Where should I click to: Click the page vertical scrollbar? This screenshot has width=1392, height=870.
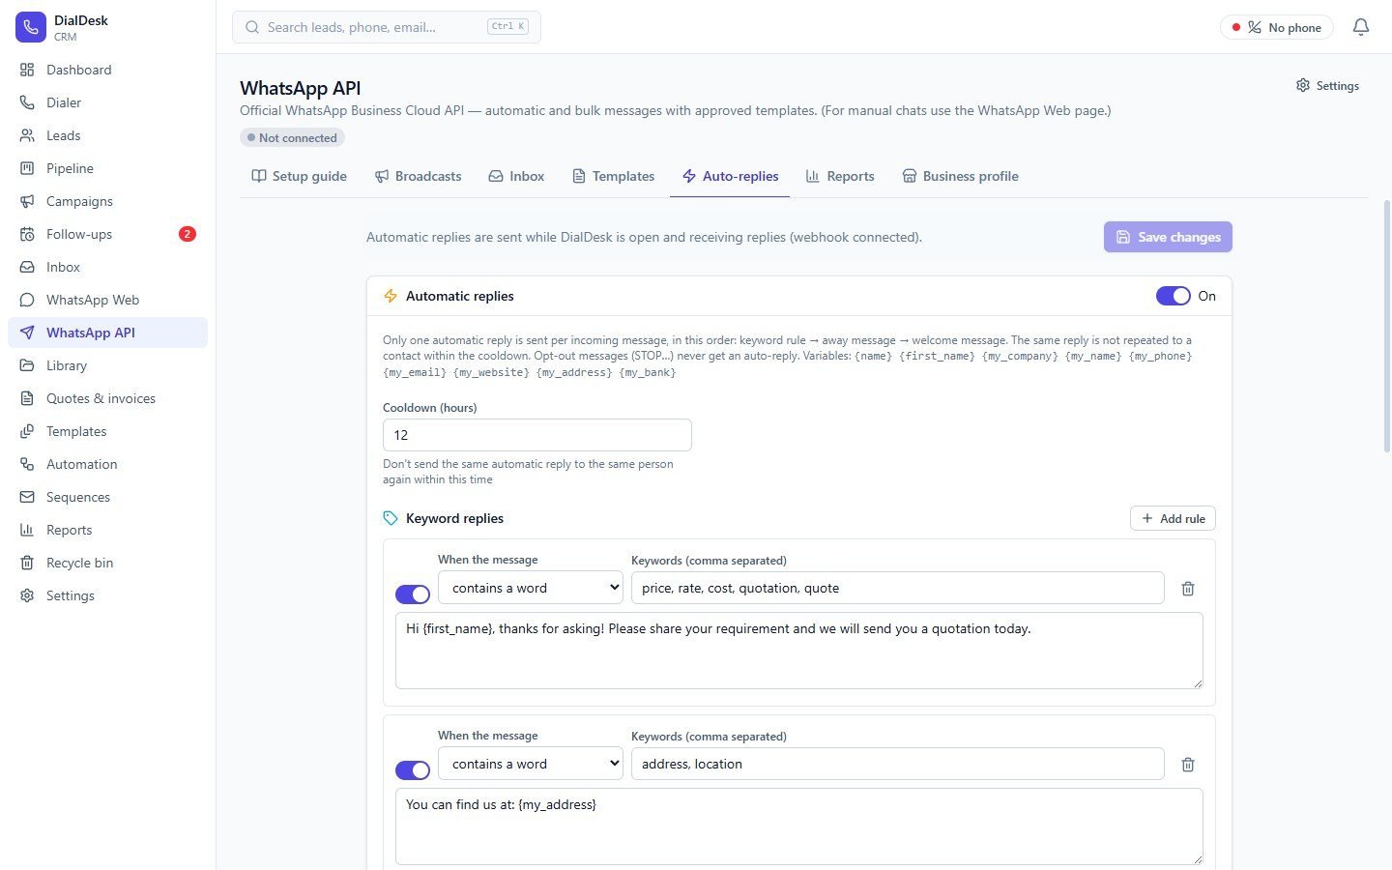pos(1387,329)
